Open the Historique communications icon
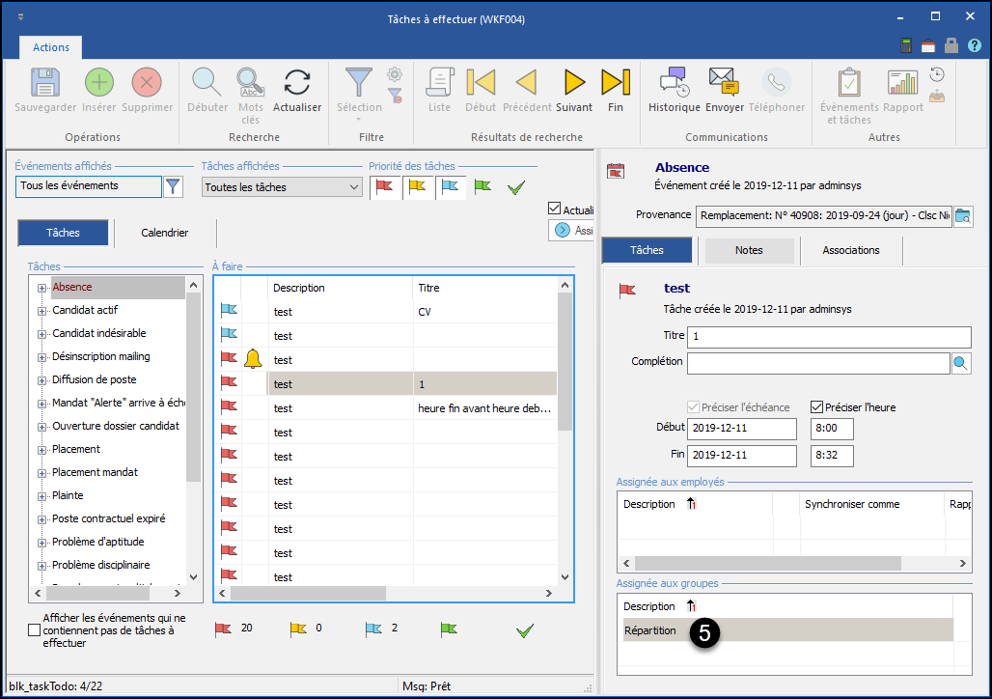The height and width of the screenshot is (699, 992). point(674,82)
